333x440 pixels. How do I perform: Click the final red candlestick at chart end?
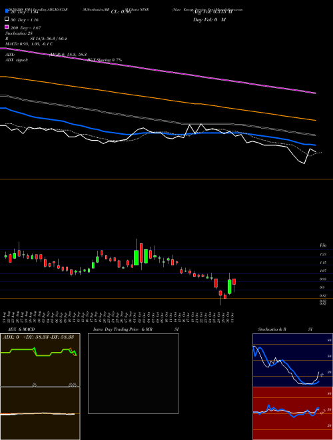(234, 282)
